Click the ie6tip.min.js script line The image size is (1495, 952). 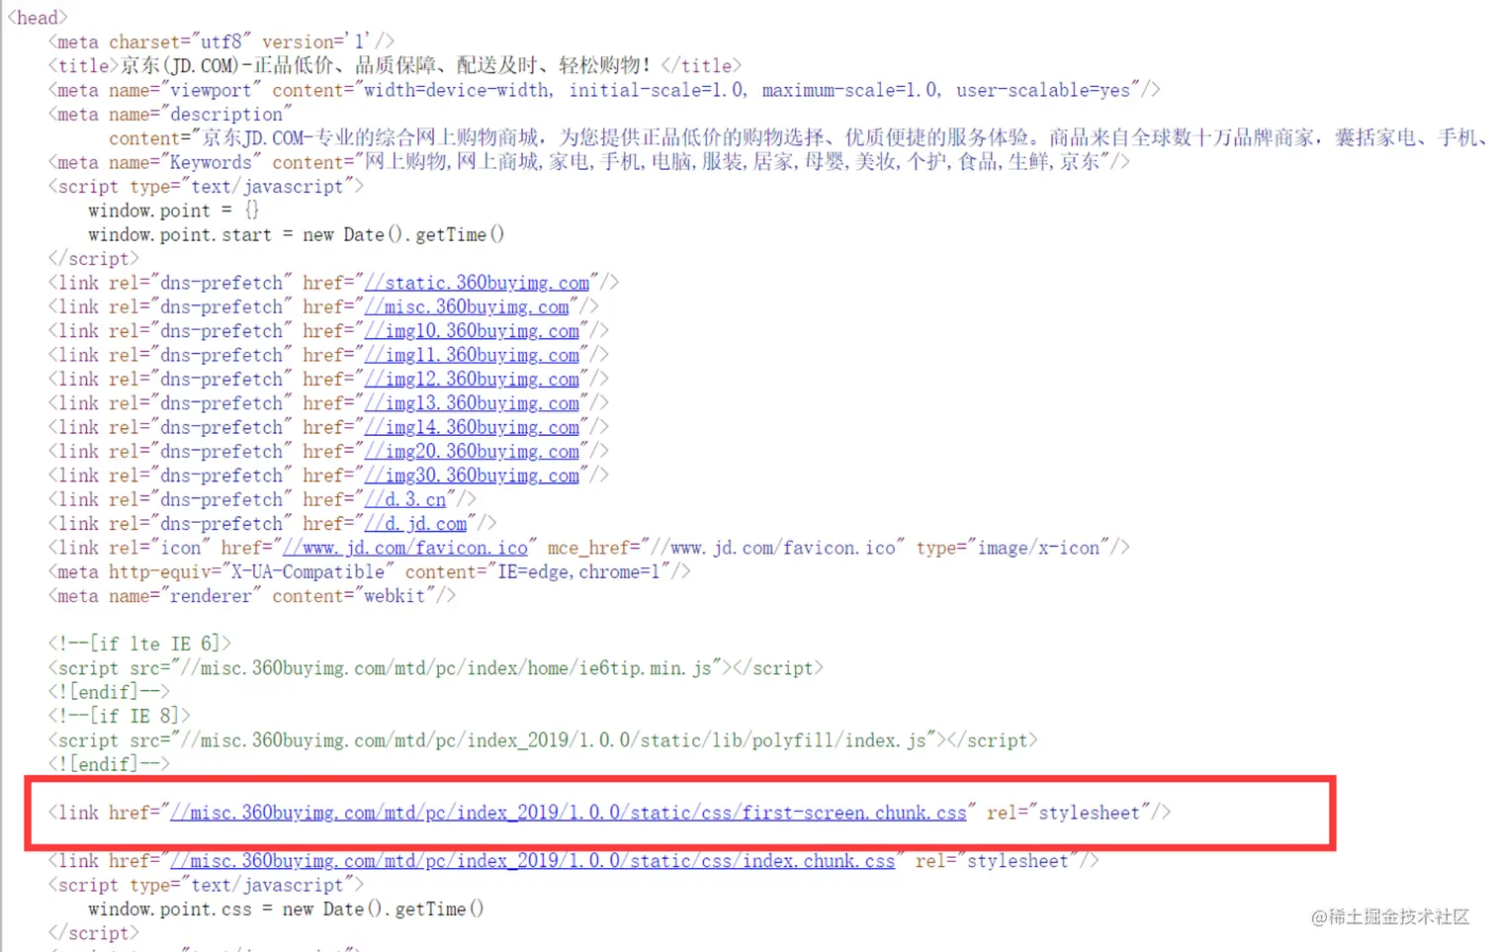tap(436, 668)
